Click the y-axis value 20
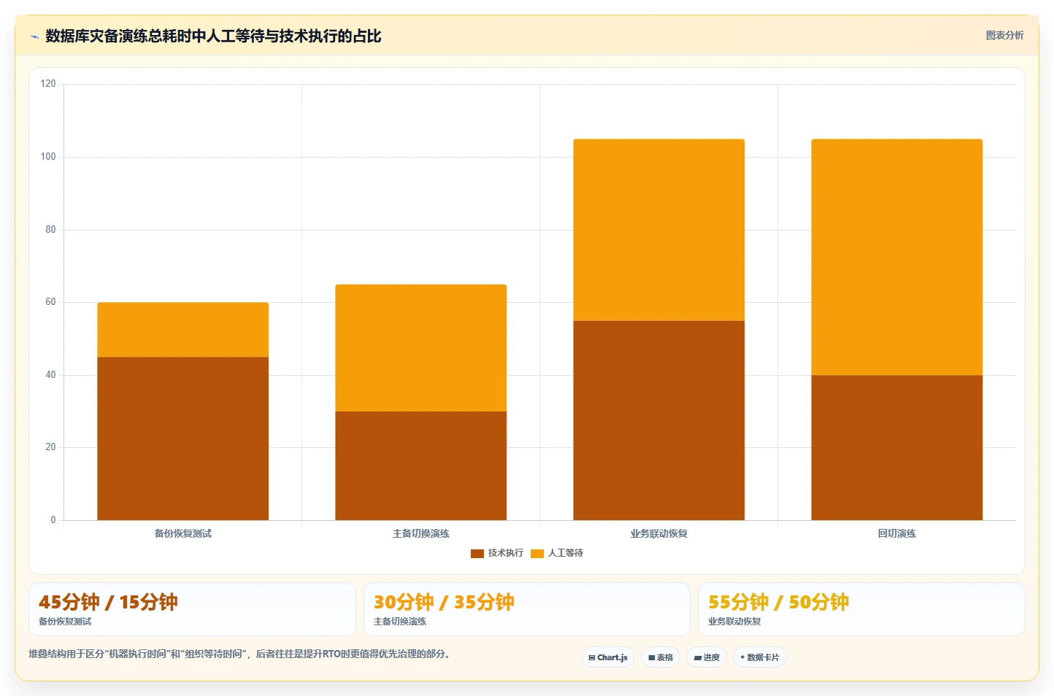 pos(50,447)
